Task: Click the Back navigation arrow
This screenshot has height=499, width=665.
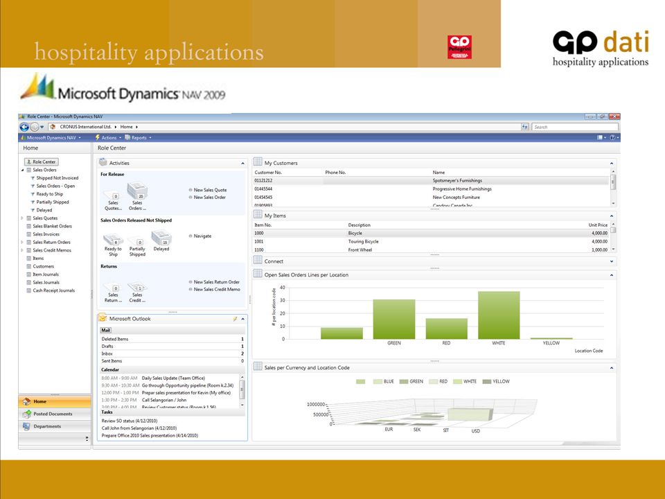Action: tap(24, 127)
